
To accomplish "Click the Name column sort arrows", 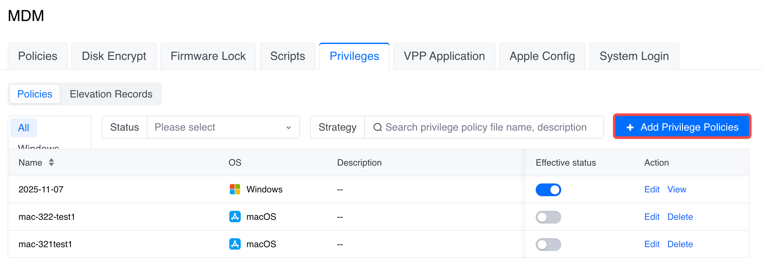I will click(51, 162).
